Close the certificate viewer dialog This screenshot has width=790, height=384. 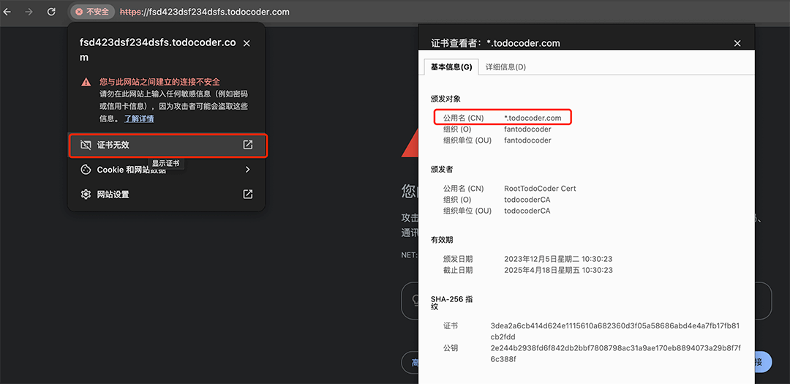tap(737, 43)
